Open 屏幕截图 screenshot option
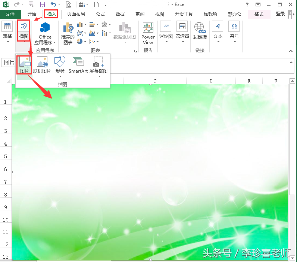 point(98,66)
